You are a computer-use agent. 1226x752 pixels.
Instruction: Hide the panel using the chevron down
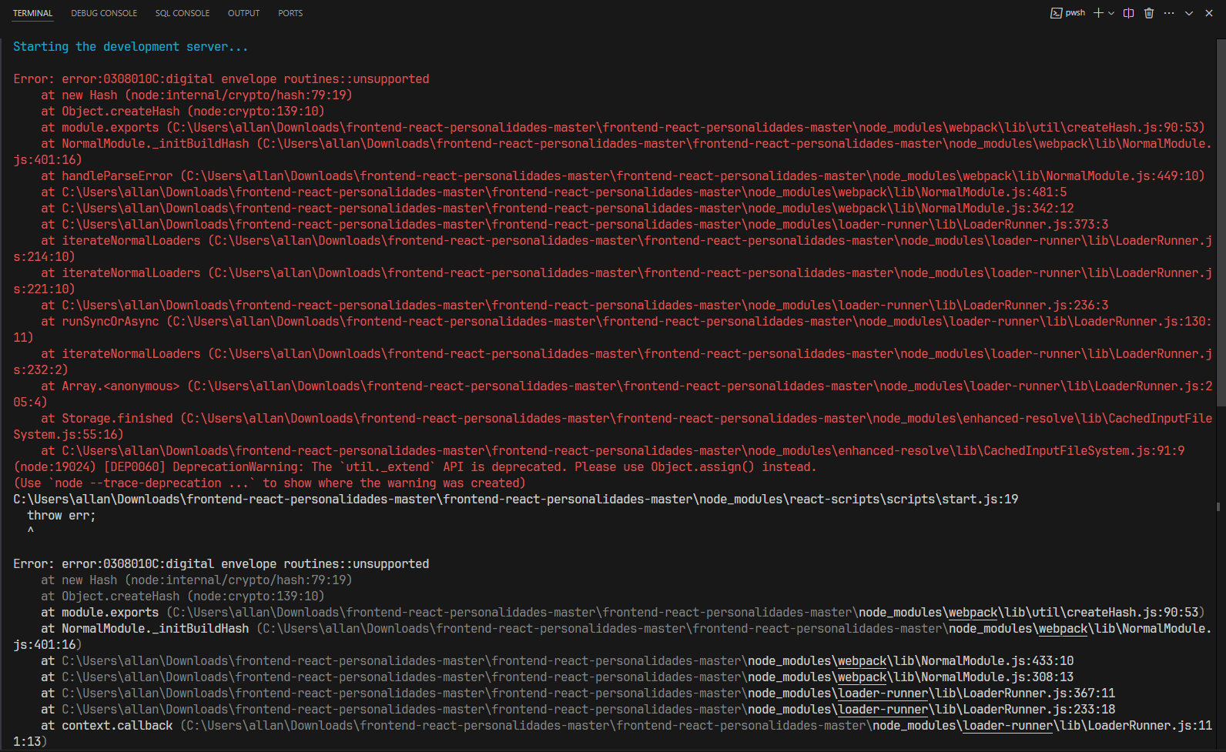(x=1189, y=13)
